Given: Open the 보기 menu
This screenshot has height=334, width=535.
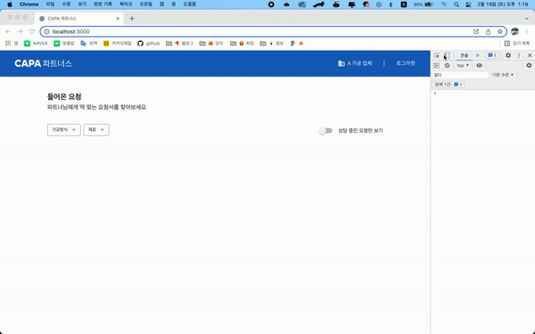Looking at the screenshot, I should 82,4.
